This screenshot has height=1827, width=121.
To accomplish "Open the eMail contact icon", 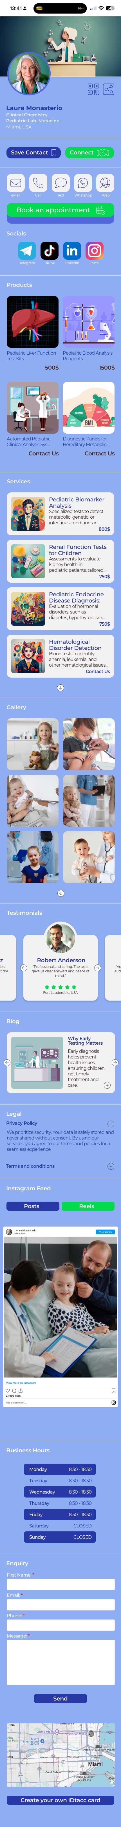I will pos(15,182).
